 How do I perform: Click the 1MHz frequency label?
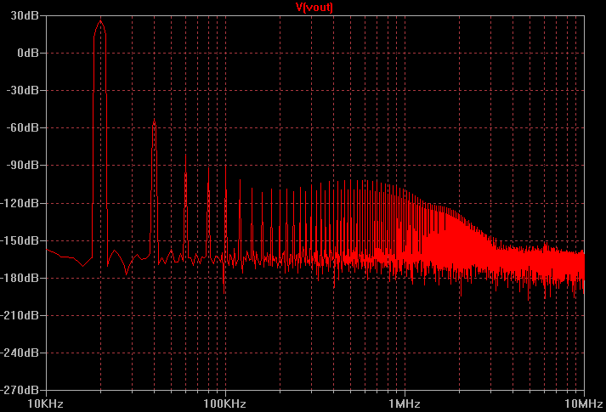pos(405,404)
